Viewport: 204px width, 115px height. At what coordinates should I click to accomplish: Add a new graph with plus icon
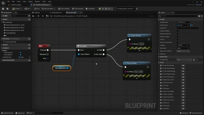(29, 19)
